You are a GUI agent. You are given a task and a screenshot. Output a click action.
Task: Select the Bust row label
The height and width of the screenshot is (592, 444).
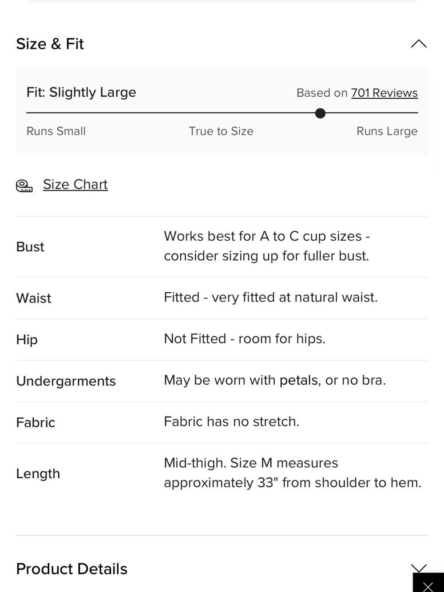pos(30,246)
